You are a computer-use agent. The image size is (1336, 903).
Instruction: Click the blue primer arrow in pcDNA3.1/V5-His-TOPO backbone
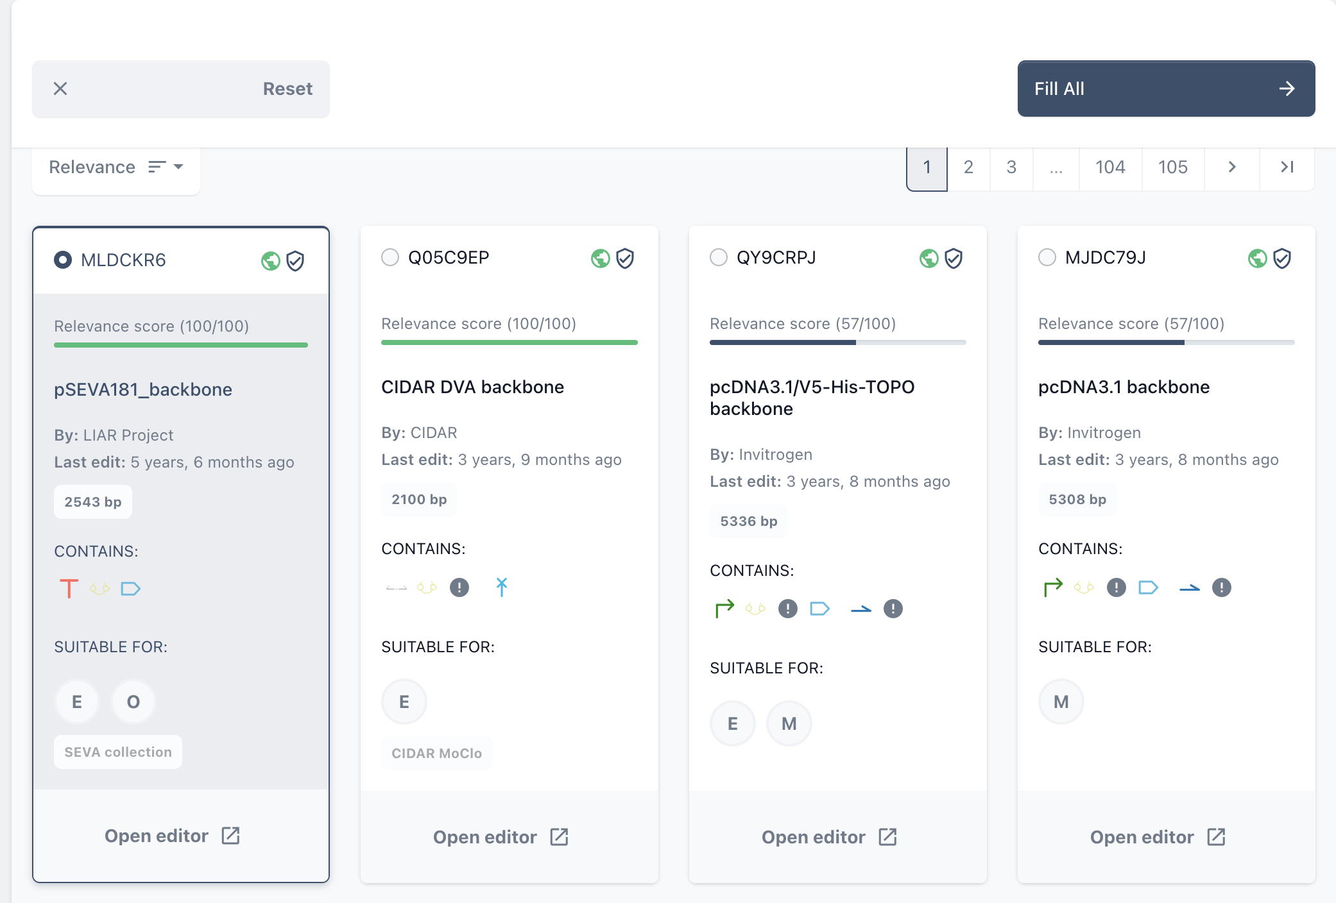coord(861,609)
